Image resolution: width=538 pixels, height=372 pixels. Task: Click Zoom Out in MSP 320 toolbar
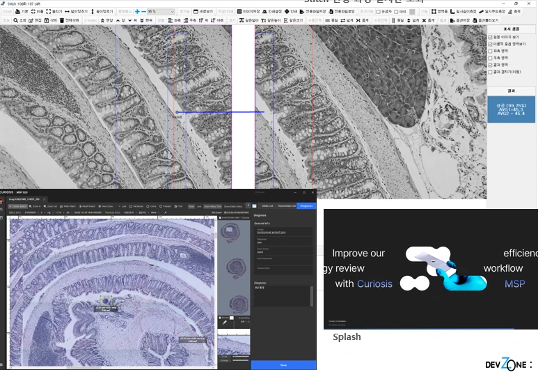coord(50,206)
